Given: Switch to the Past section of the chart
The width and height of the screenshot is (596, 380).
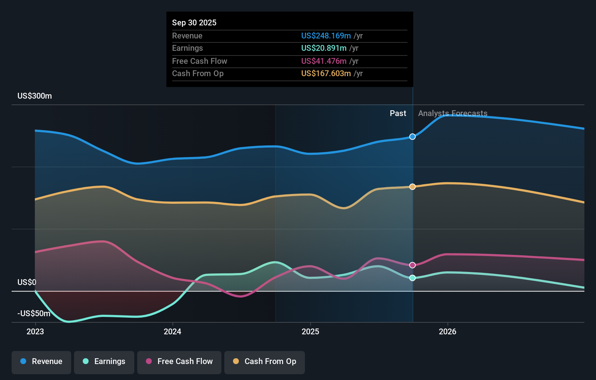Looking at the screenshot, I should coord(398,113).
